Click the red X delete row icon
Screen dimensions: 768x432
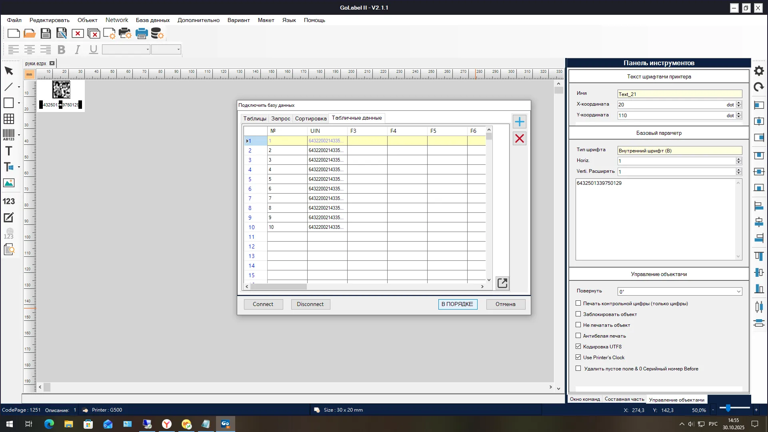(519, 139)
